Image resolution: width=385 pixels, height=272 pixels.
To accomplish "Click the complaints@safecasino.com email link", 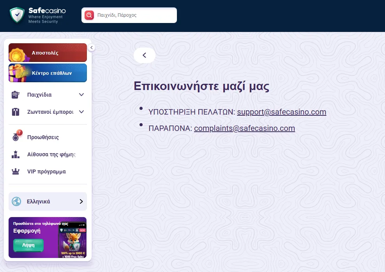I will coord(244,128).
